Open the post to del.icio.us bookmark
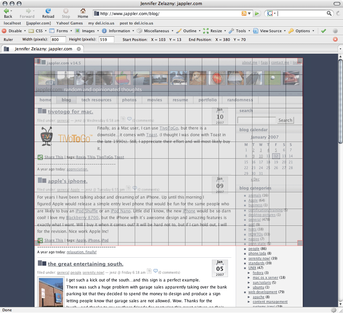343x313 pixels. 136,23
